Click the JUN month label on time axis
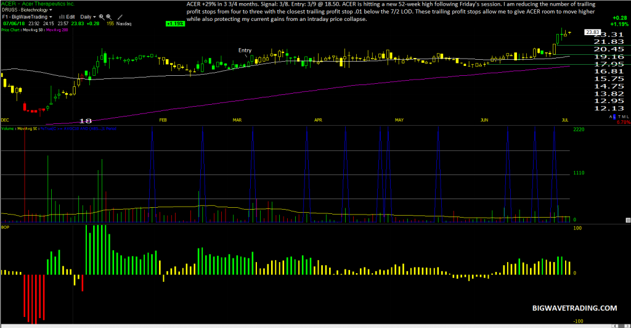 (x=484, y=120)
